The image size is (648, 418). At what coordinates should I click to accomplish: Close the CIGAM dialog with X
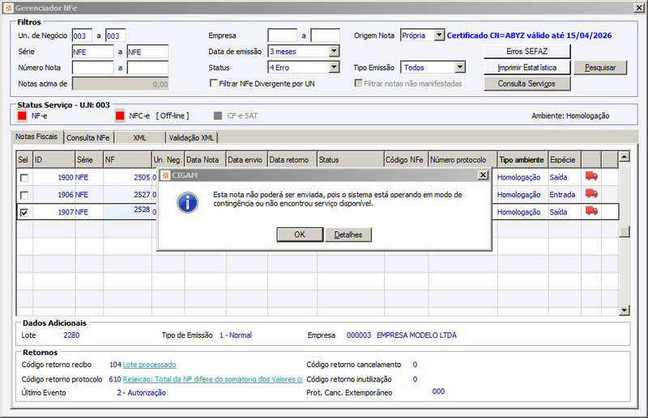(x=483, y=175)
